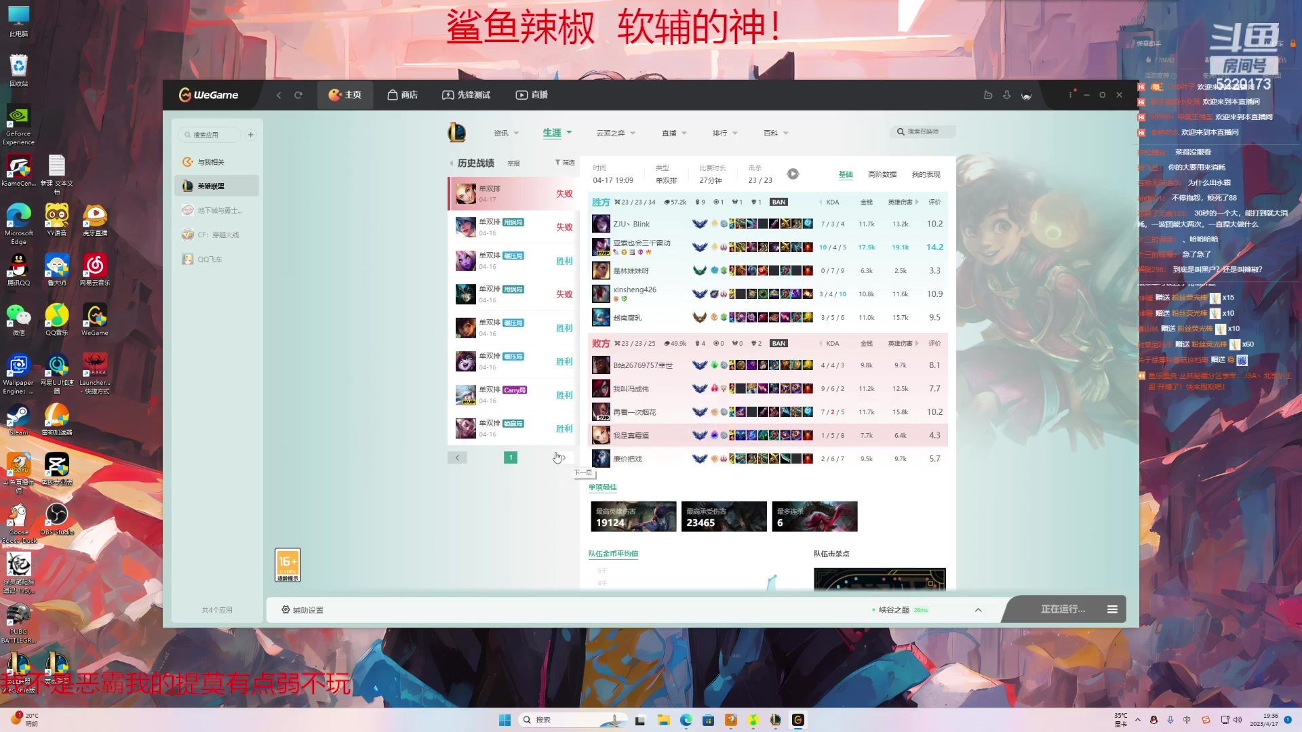Switch to the 高阶数据 tab
The width and height of the screenshot is (1302, 732).
tap(882, 174)
